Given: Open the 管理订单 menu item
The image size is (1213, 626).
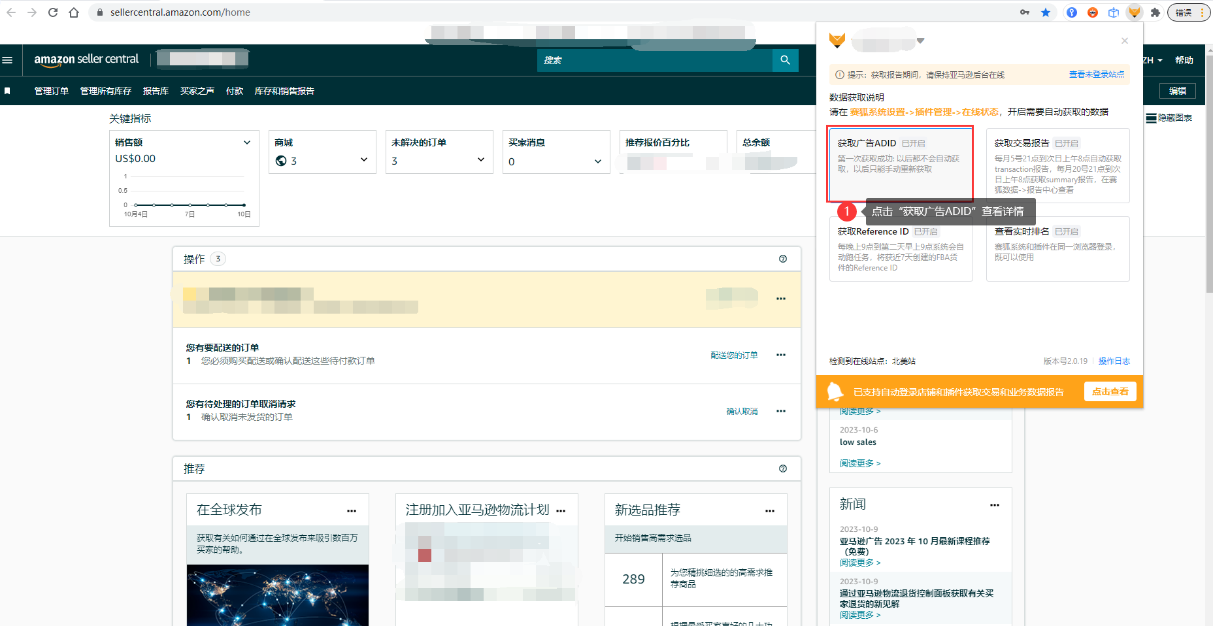Looking at the screenshot, I should coord(52,91).
